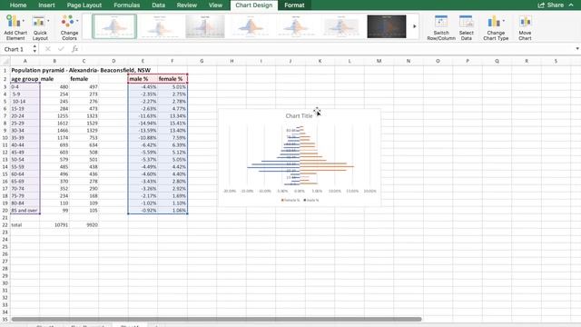This screenshot has height=327, width=581.
Task: Switch to the Home tab
Action: (x=18, y=5)
